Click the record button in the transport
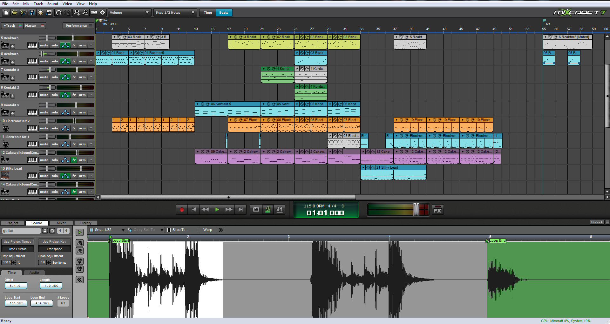610x324 pixels. coord(182,210)
